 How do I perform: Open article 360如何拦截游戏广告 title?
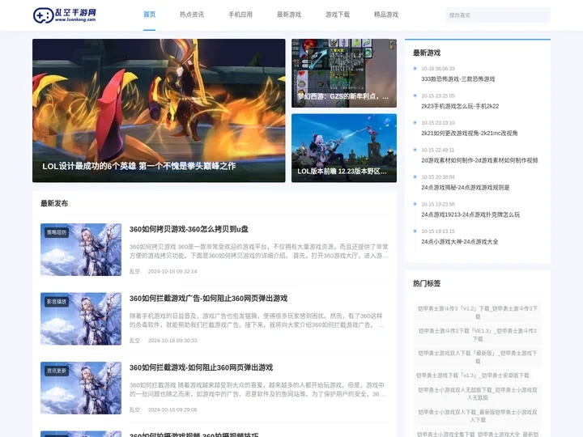[x=208, y=299]
